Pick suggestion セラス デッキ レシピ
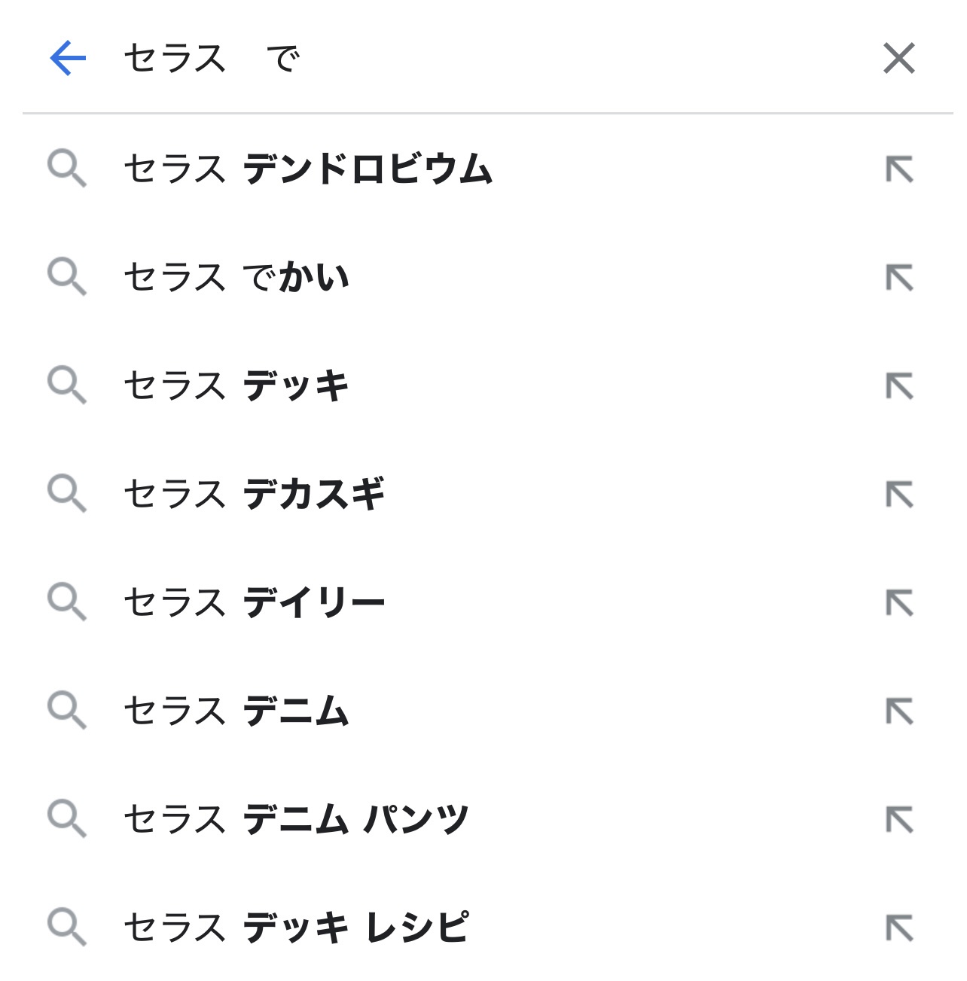The width and height of the screenshot is (967, 981). [482, 928]
